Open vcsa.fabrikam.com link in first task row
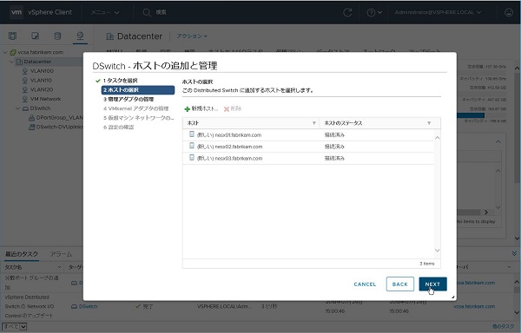 click(475, 283)
